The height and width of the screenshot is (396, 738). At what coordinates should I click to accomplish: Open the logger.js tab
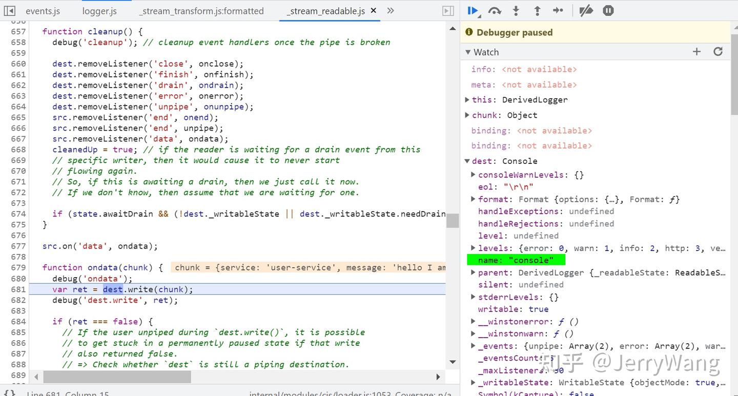(99, 11)
